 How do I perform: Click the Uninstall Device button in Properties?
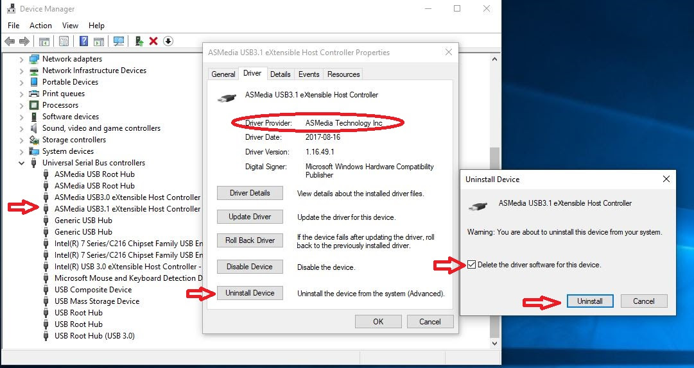(x=250, y=293)
